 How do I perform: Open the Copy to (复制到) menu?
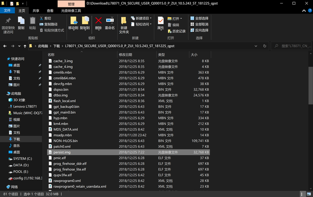pyautogui.click(x=85, y=23)
